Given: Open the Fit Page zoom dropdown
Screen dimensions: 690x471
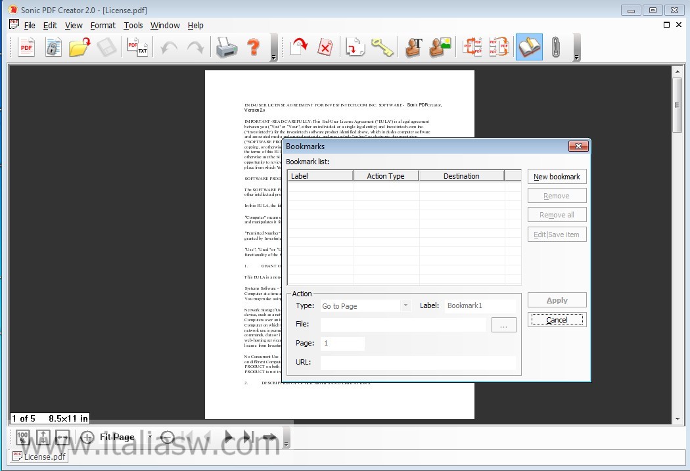Looking at the screenshot, I should tap(150, 437).
